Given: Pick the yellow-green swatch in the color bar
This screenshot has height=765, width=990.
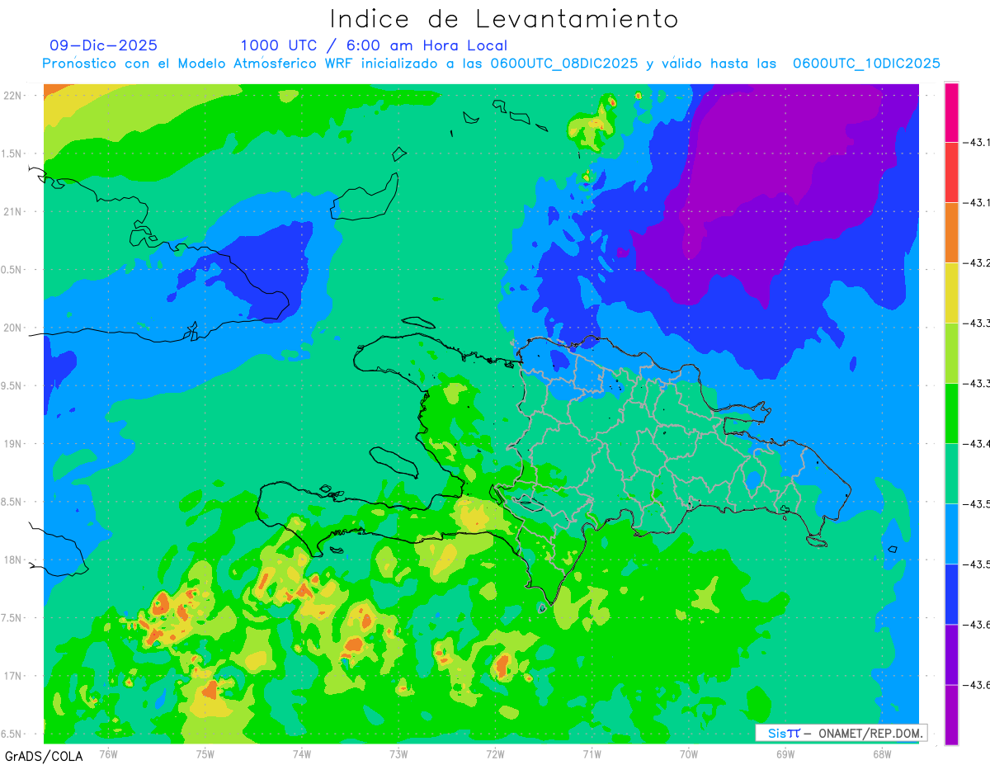Looking at the screenshot, I should click(x=951, y=353).
